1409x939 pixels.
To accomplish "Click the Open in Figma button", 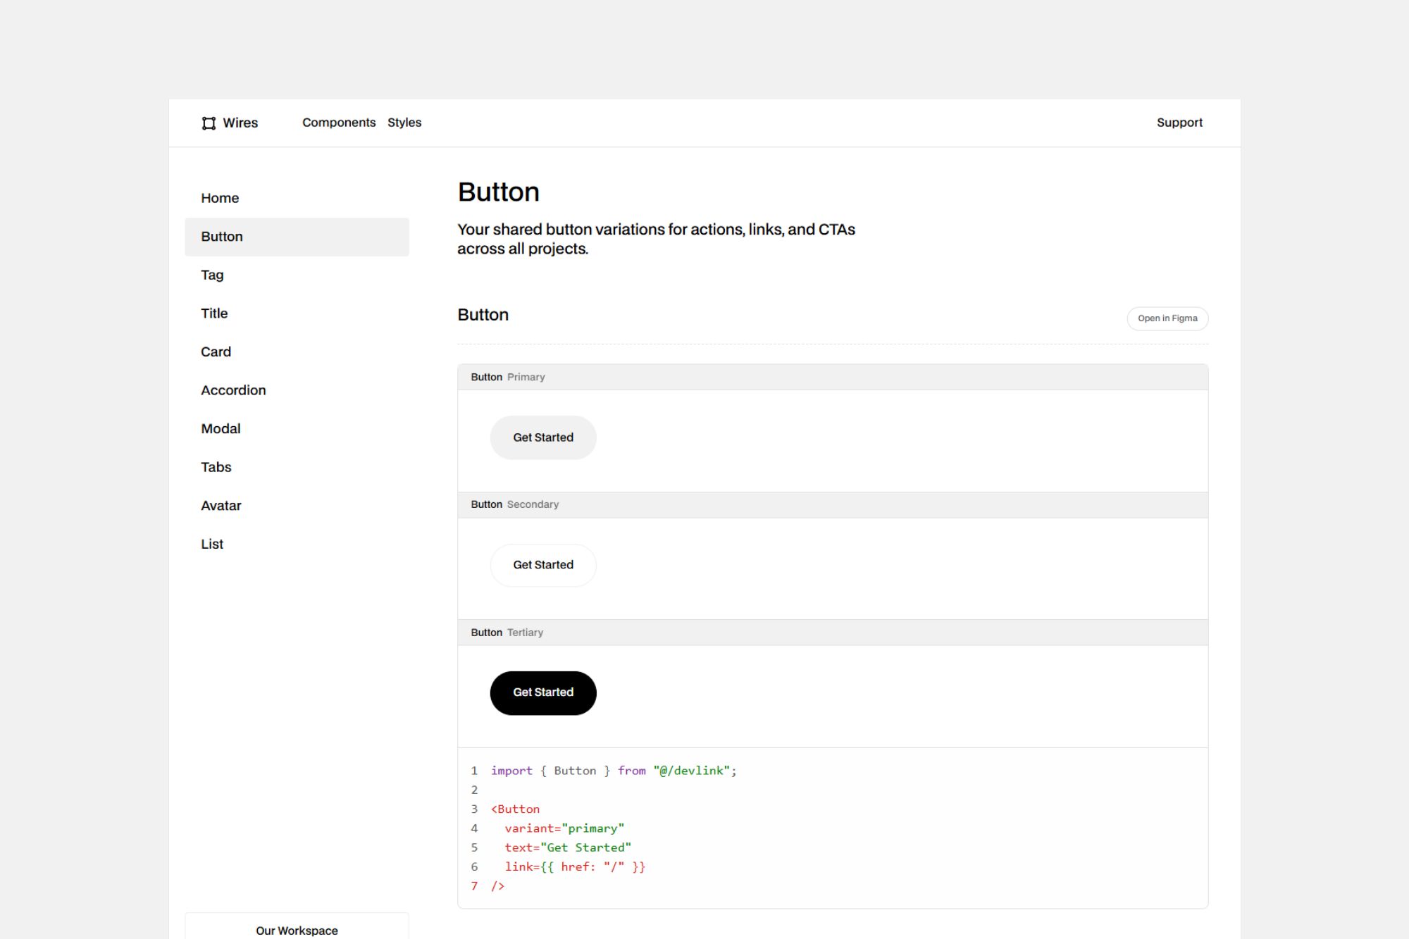I will pos(1167,318).
